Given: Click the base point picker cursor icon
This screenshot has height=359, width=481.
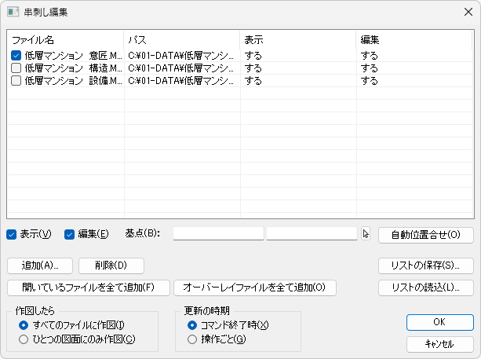Looking at the screenshot, I should [366, 234].
